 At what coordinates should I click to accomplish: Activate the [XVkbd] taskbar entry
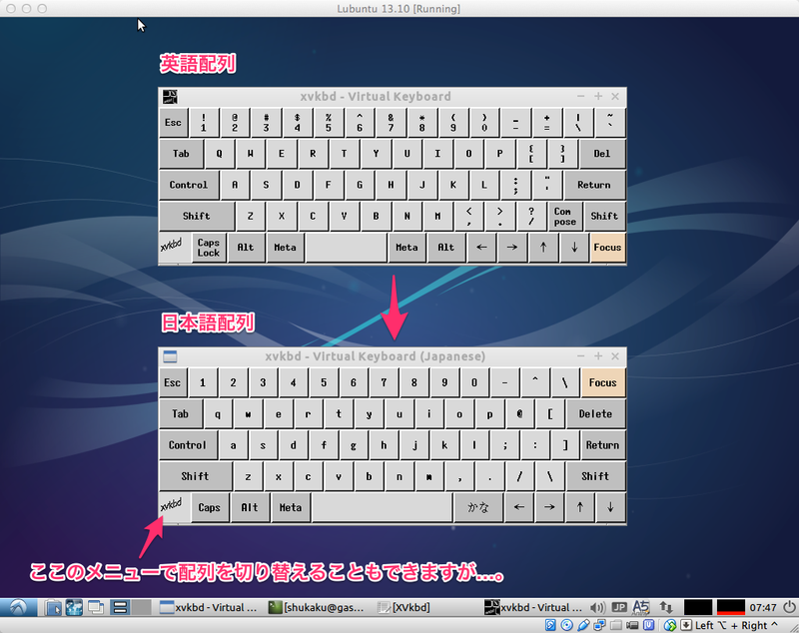click(x=404, y=607)
